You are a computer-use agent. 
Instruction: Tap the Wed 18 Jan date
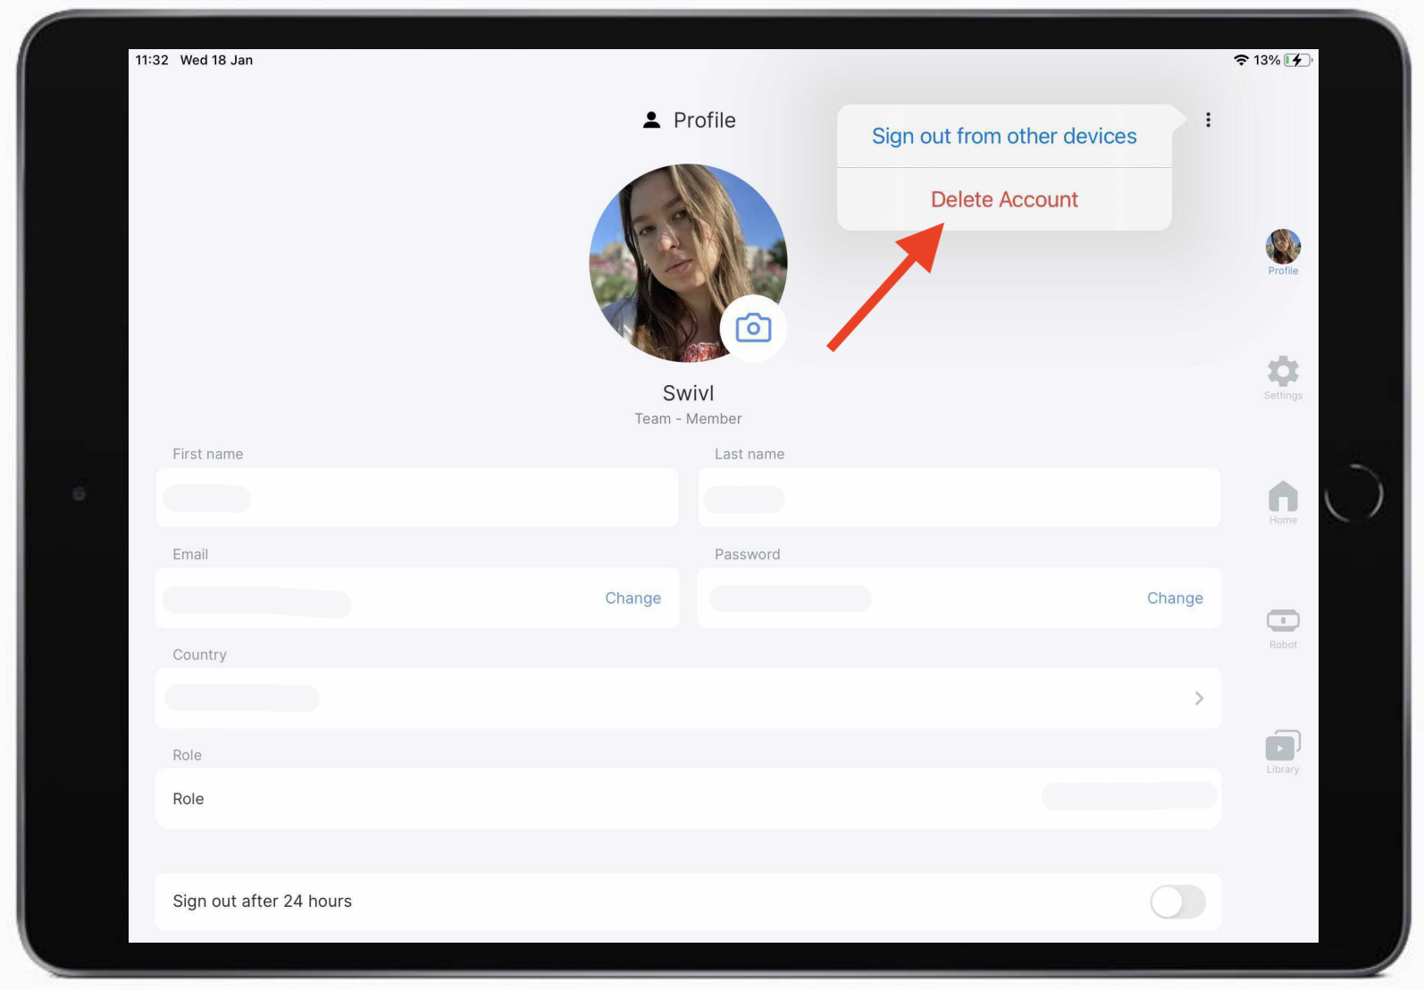pos(216,60)
